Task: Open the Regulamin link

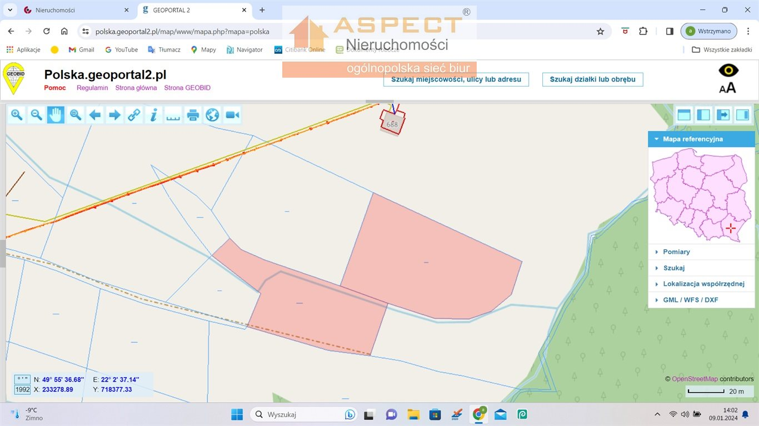Action: point(92,88)
